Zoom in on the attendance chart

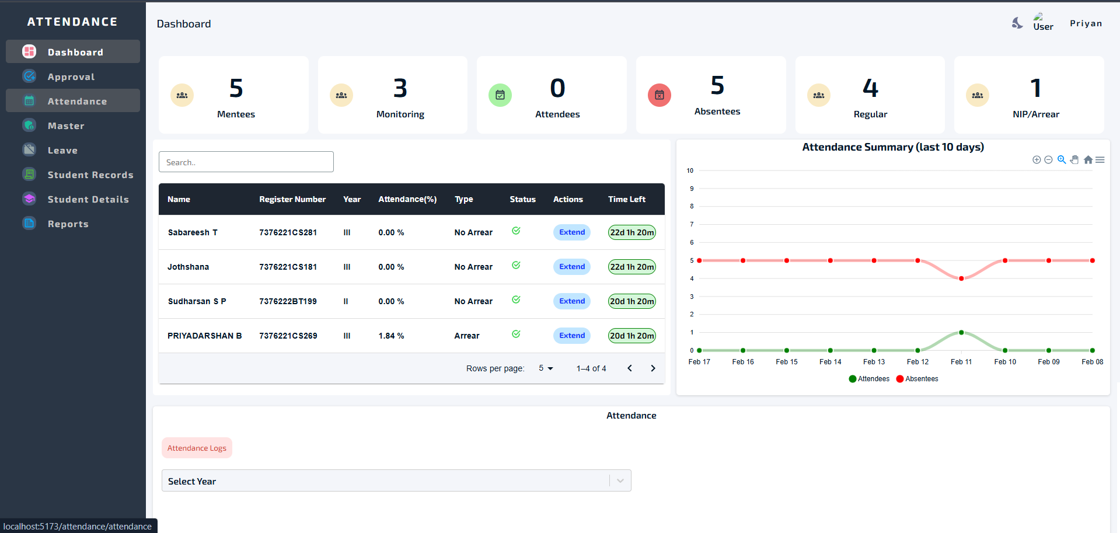click(1037, 159)
